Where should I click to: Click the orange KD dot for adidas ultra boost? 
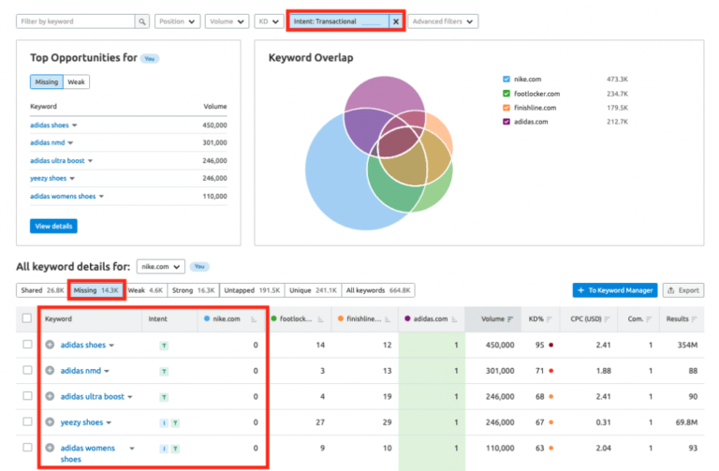point(550,396)
